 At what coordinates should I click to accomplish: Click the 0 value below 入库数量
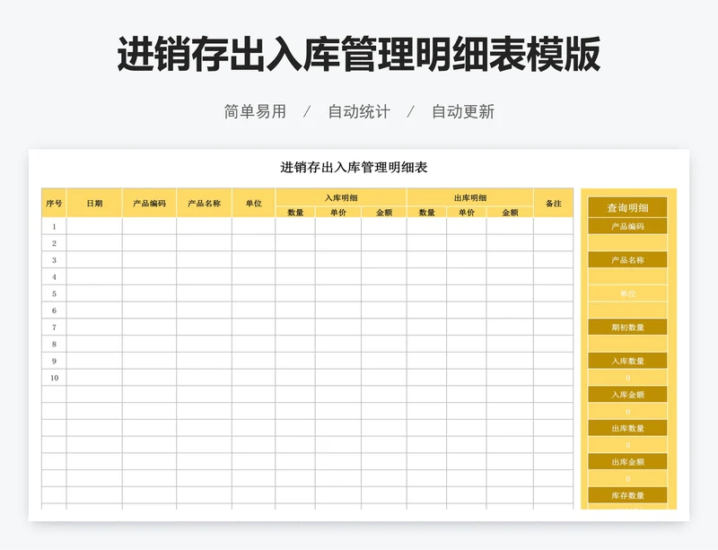[627, 378]
